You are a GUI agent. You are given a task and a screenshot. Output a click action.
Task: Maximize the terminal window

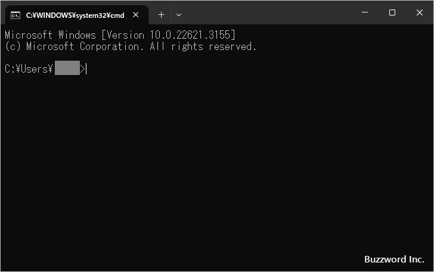pos(392,13)
